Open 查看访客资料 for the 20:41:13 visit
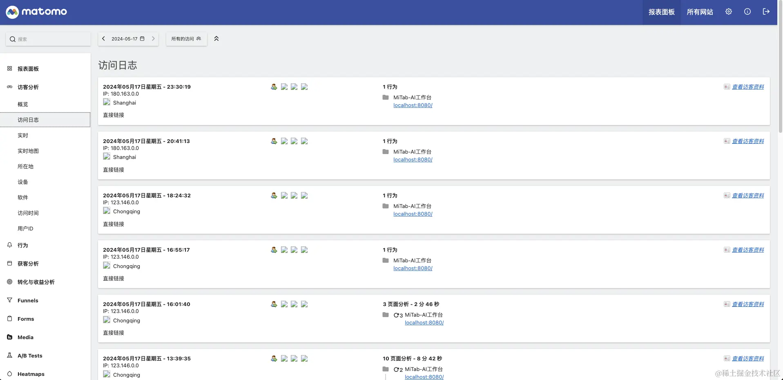The width and height of the screenshot is (783, 380). coord(748,141)
